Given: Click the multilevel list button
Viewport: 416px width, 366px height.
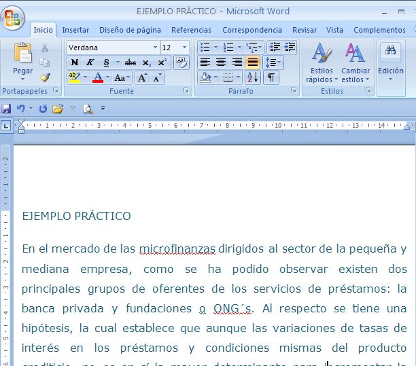Looking at the screenshot, I should [254, 48].
